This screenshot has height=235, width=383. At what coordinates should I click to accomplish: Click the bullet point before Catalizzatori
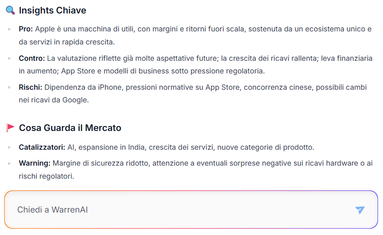(9, 147)
